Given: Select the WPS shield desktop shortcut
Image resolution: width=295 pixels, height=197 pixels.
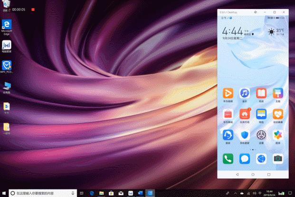Looking at the screenshot, I should tap(7, 67).
